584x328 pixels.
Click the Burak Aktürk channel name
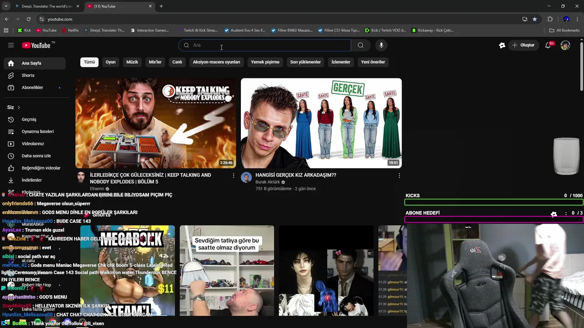pos(267,182)
